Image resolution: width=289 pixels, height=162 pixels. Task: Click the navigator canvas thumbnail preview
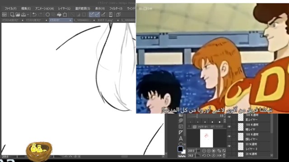(x=206, y=138)
